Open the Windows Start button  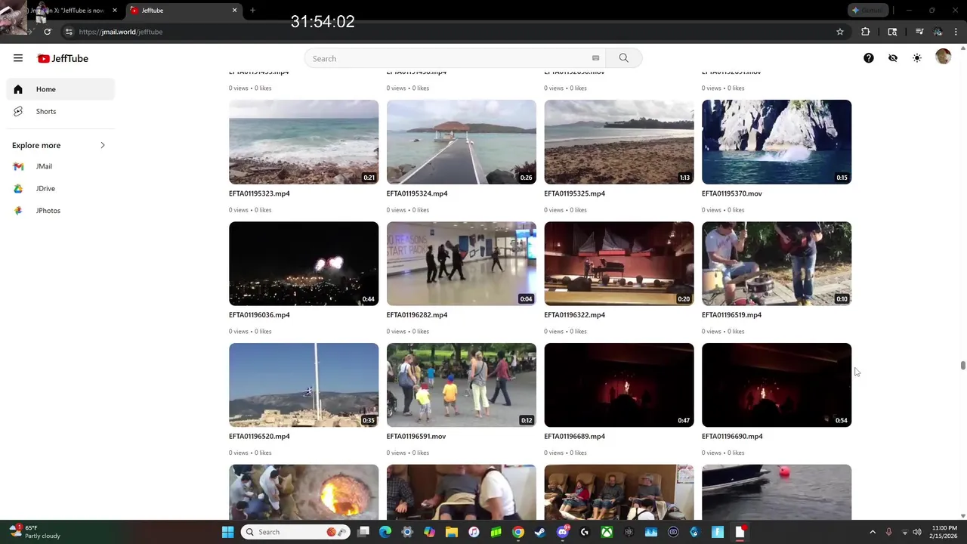[x=227, y=532]
